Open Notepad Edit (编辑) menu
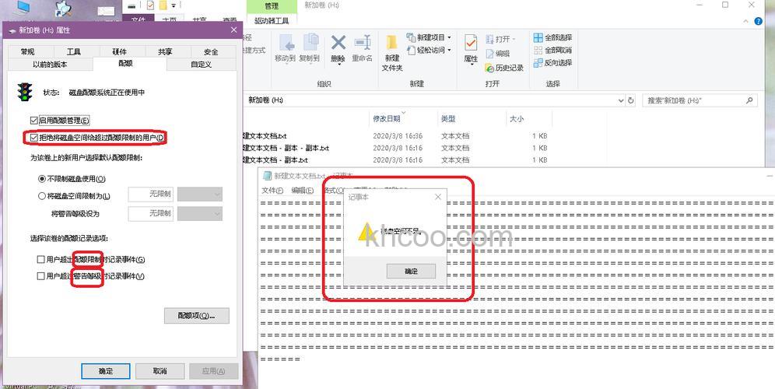 point(302,191)
